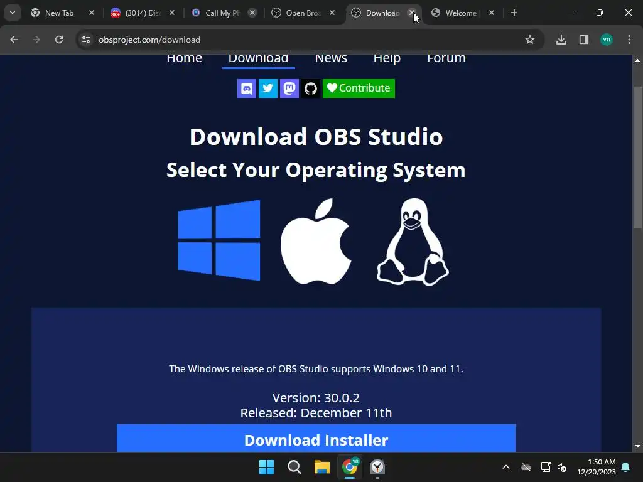This screenshot has height=482, width=643.
Task: Show hidden system tray icons
Action: coord(506,467)
